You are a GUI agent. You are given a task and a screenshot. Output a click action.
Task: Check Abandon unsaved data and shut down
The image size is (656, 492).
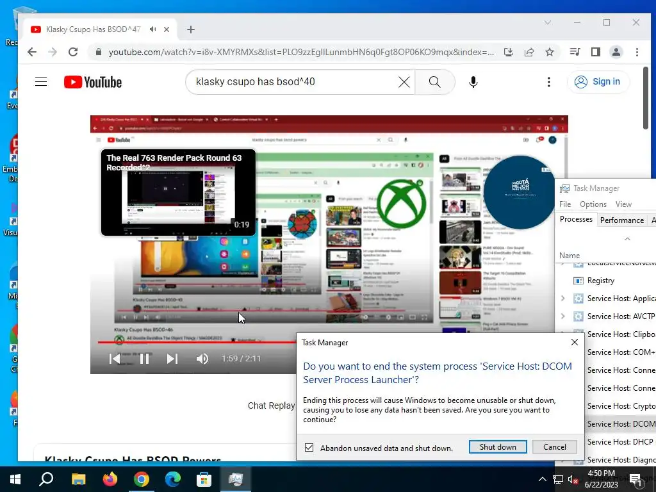(x=309, y=447)
